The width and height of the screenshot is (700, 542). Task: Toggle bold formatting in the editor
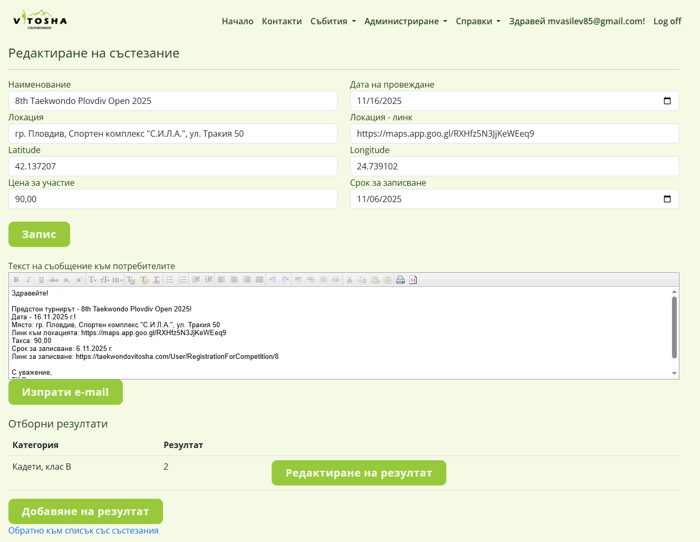tap(16, 280)
